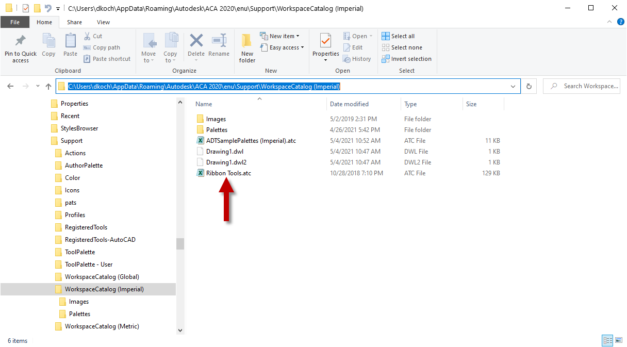
Task: Switch to large thumbnails view
Action: pyautogui.click(x=618, y=340)
